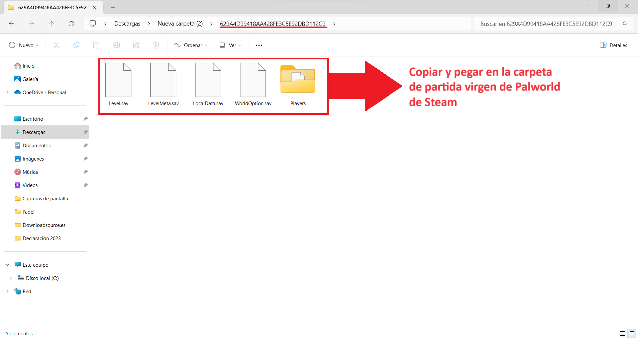Viewport: 638px width, 338px height.
Task: Click the forward navigation arrow
Action: point(31,24)
